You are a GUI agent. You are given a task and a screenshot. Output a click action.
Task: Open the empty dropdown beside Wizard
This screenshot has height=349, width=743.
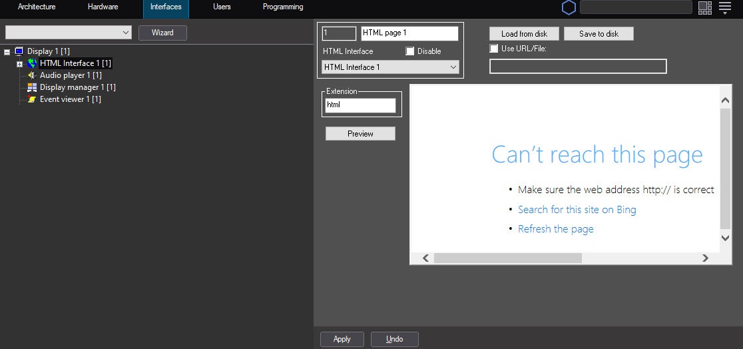pyautogui.click(x=69, y=33)
